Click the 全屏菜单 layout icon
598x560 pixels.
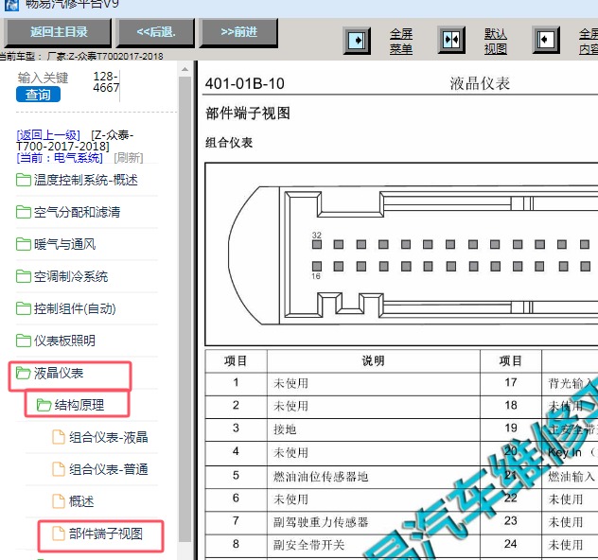(357, 41)
